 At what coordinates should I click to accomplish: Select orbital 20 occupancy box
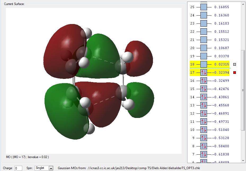pos(204,48)
